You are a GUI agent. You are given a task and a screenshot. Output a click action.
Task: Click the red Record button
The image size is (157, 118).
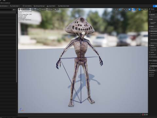(143, 114)
